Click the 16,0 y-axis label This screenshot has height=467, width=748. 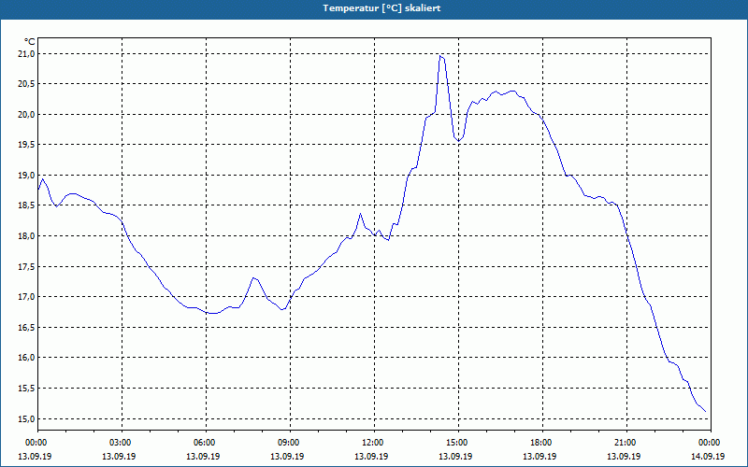(26, 358)
